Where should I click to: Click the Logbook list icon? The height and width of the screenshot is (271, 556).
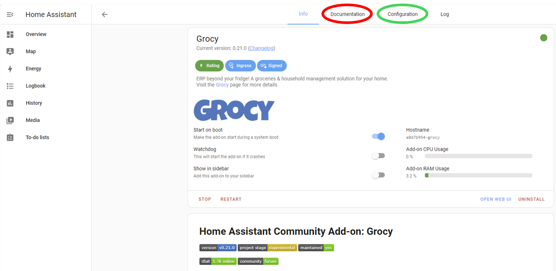pos(10,86)
